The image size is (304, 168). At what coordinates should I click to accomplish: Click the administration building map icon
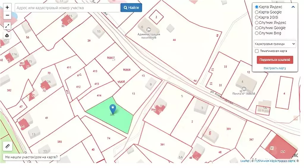coord(149,29)
